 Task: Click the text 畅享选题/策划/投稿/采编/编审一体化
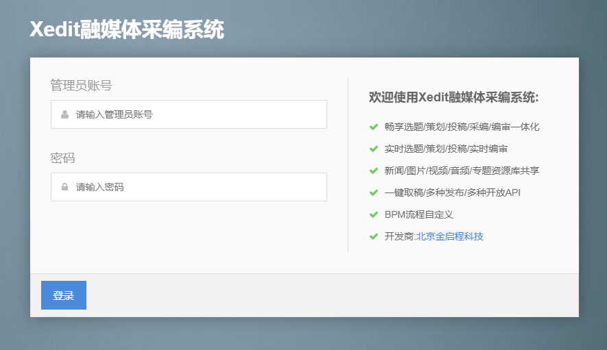[x=462, y=127]
